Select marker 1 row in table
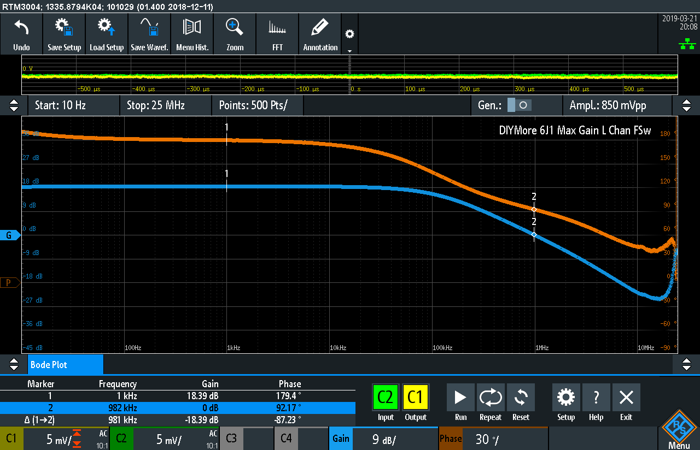The image size is (700, 450). 178,396
